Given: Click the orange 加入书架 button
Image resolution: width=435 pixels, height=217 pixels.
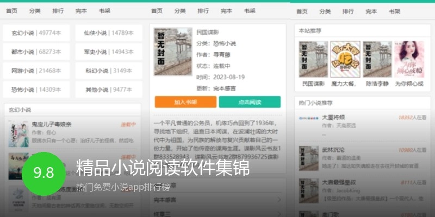Looking at the screenshot, I should 185,102.
